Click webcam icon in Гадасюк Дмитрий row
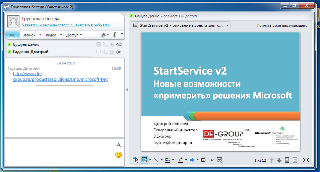Image resolution: width=320 pixels, height=172 pixels. [112, 52]
